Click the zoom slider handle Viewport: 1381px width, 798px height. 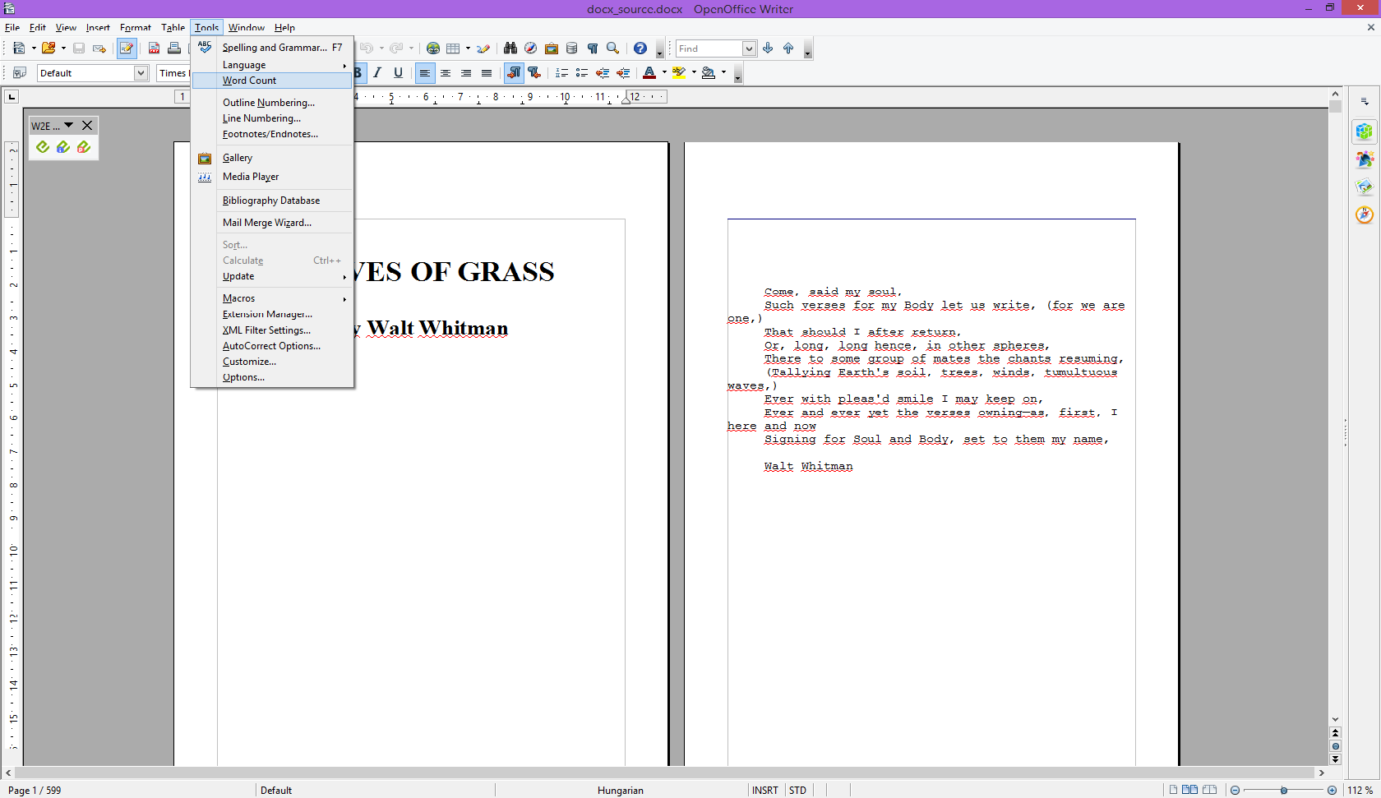(1283, 790)
